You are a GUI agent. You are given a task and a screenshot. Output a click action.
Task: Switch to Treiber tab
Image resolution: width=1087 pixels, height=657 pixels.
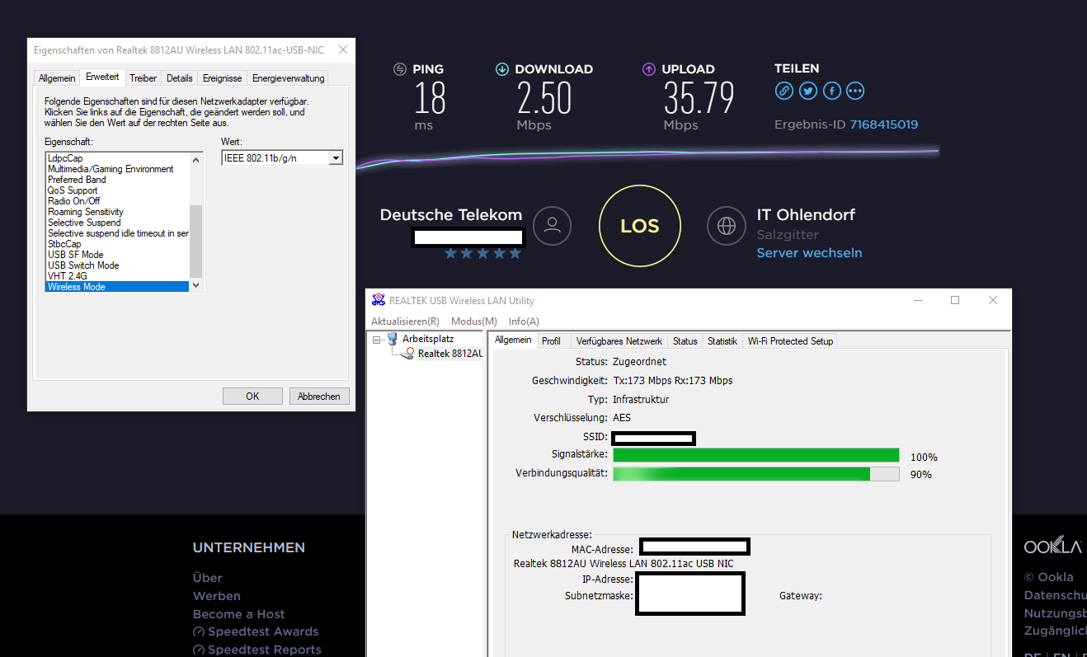[144, 78]
